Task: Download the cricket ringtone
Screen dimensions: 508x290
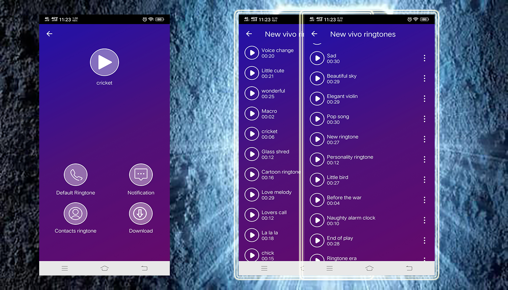Action: point(141,213)
